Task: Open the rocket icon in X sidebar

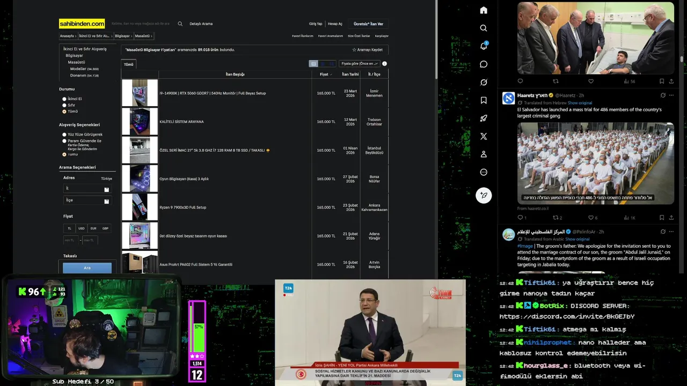Action: coord(484,118)
